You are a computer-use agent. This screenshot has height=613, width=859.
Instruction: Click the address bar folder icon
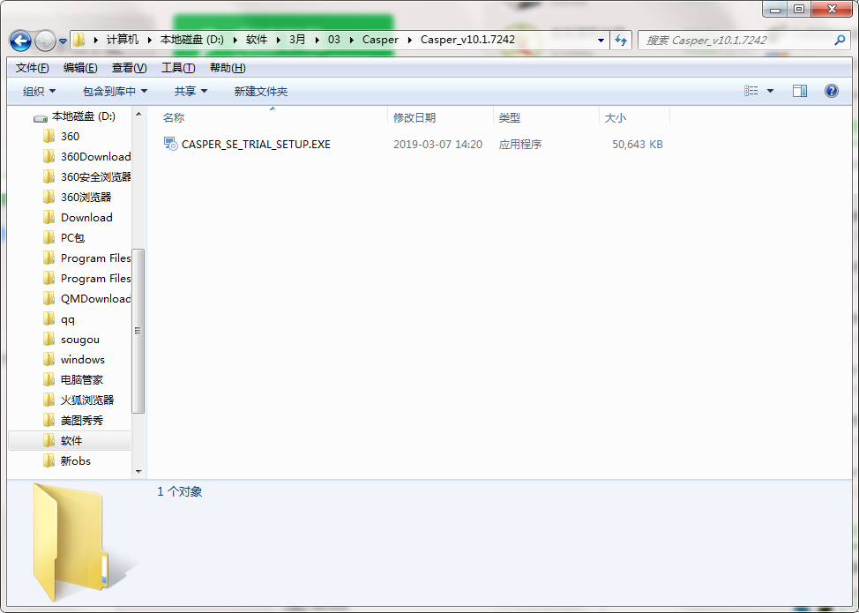tap(79, 40)
